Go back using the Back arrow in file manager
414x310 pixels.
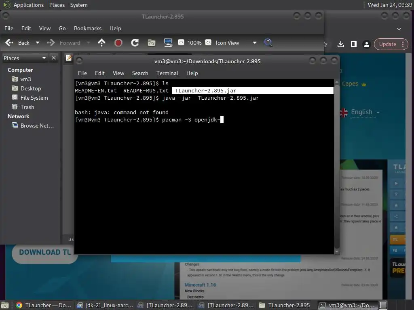coord(17,43)
